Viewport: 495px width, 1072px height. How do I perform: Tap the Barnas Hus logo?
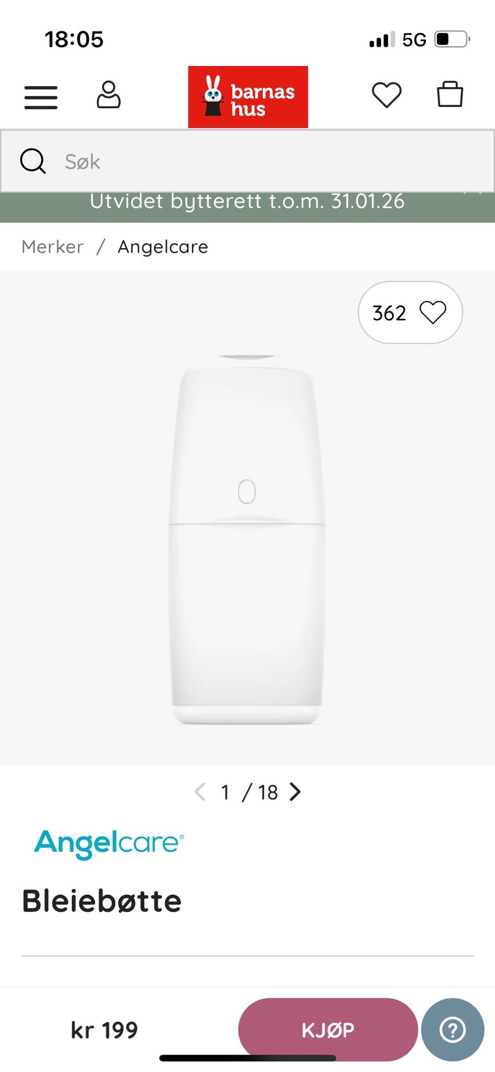(247, 97)
